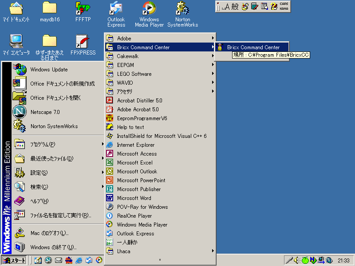Viewport: 355px width, 266px height.
Task: Select the maydb16 folder on the desktop
Action: 50,12
